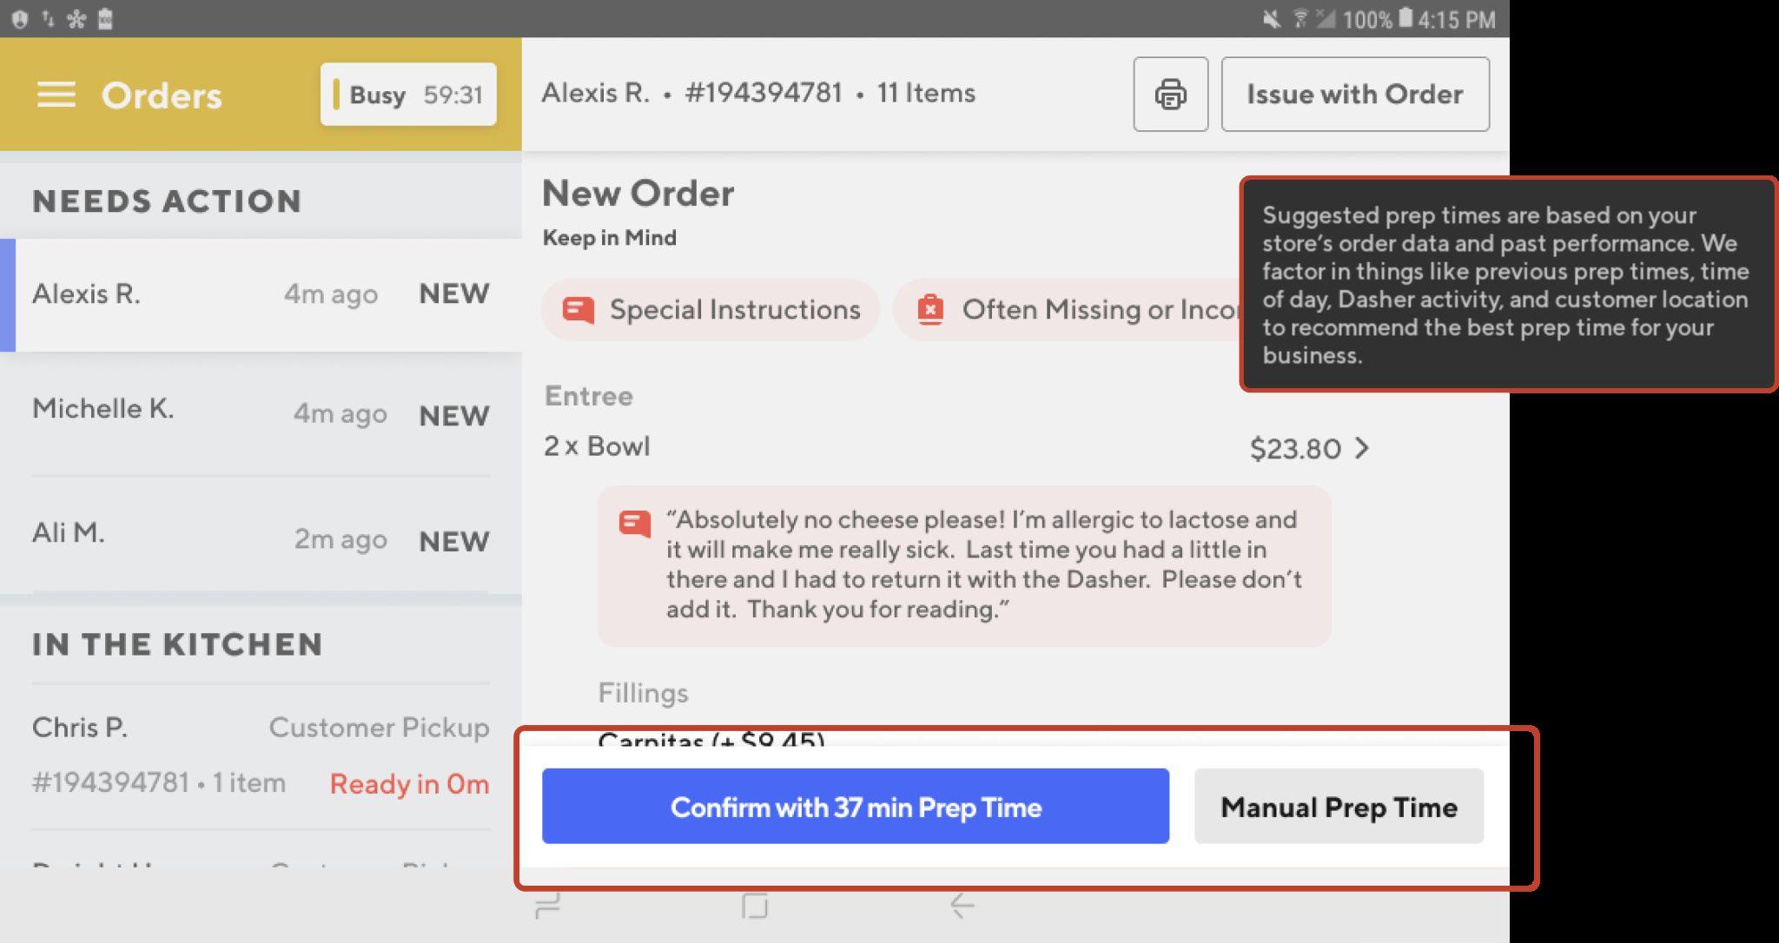Screen dimensions: 1779x943
Task: Select Michelle K. new order
Action: coord(261,413)
